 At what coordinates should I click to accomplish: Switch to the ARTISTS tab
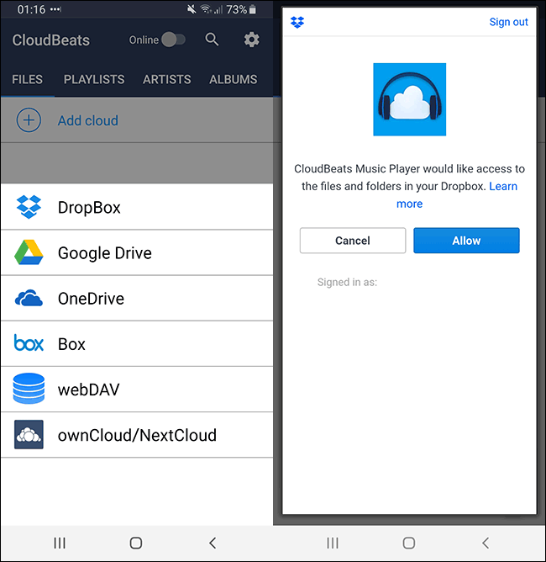(x=166, y=79)
